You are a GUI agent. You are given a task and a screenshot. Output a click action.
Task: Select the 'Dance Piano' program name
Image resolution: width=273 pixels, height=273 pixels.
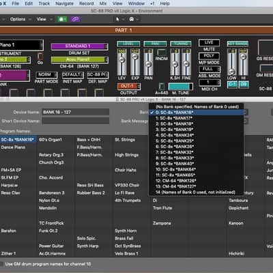[13, 147]
